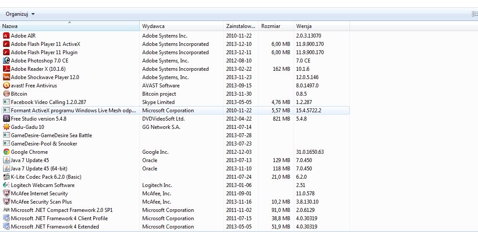
Task: Click the .NET Framework 4 Client Profile icon
Action: [x=7, y=218]
